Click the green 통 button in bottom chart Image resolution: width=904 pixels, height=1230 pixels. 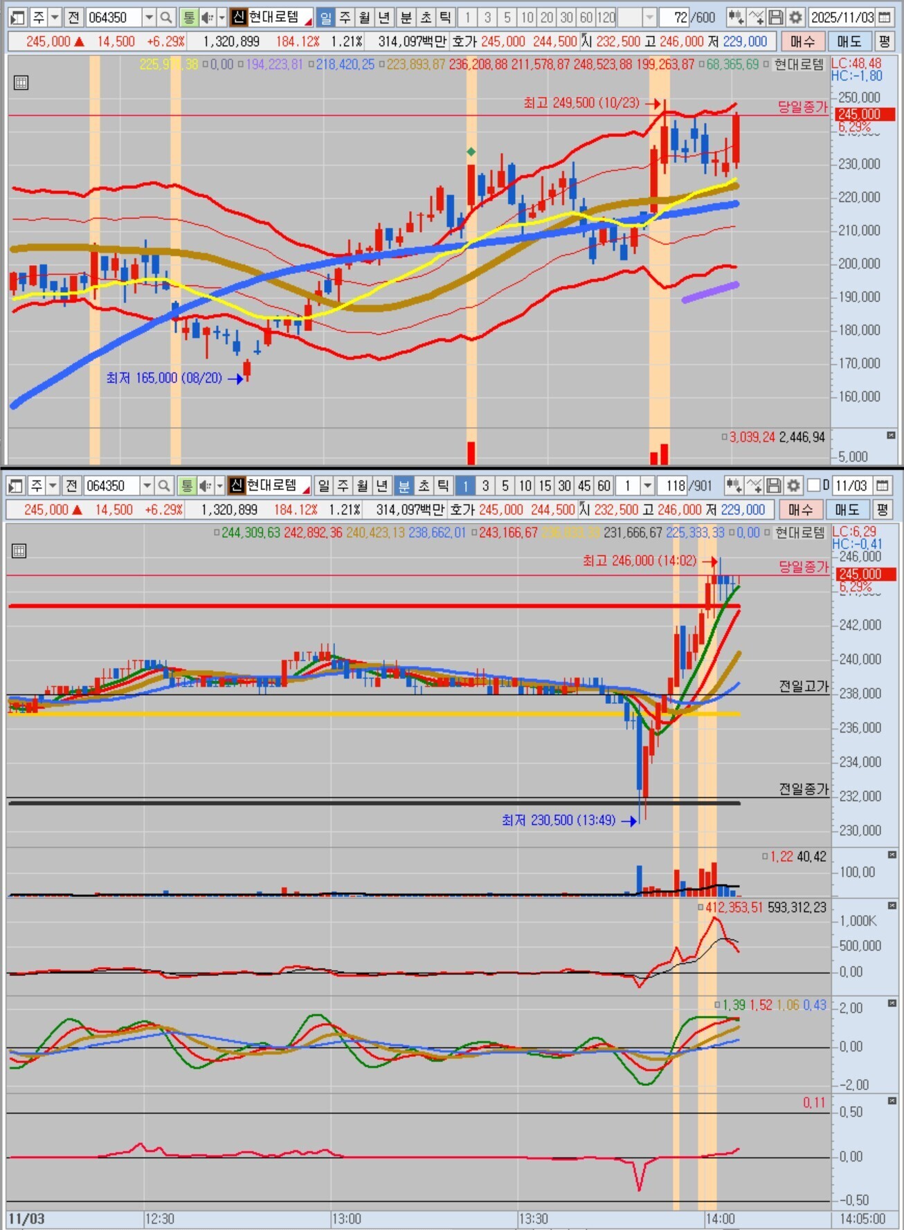click(x=186, y=486)
